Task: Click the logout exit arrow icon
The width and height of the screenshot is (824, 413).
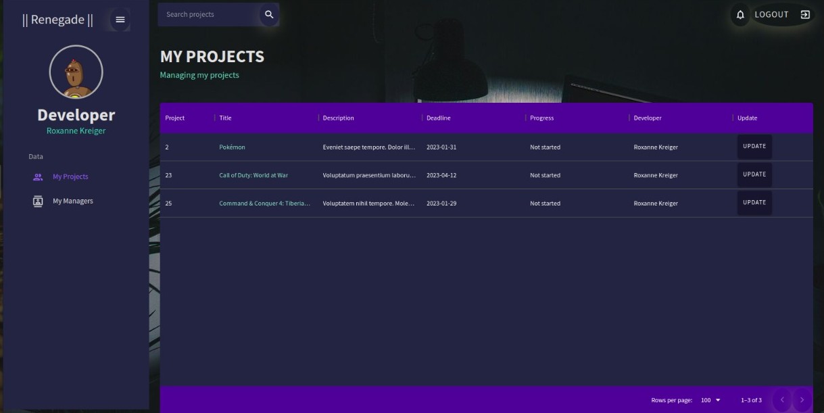Action: [x=803, y=14]
